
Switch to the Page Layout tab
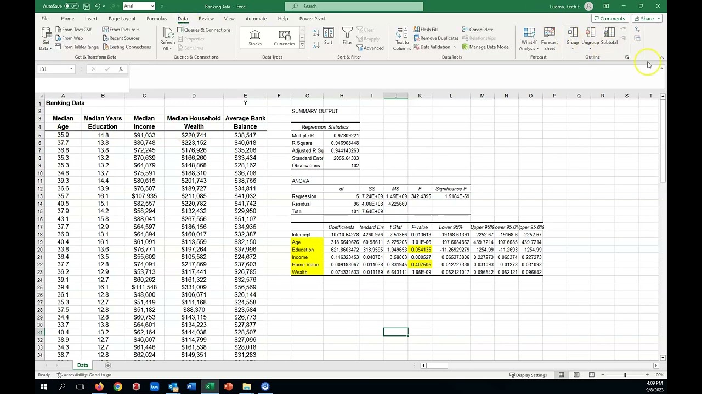tap(122, 19)
